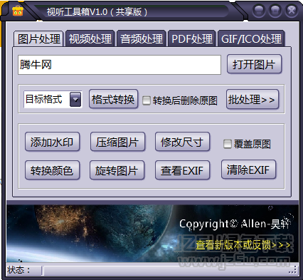This screenshot has height=280, width=303.
Task: Click the 旋转图片 button
Action: click(x=117, y=170)
